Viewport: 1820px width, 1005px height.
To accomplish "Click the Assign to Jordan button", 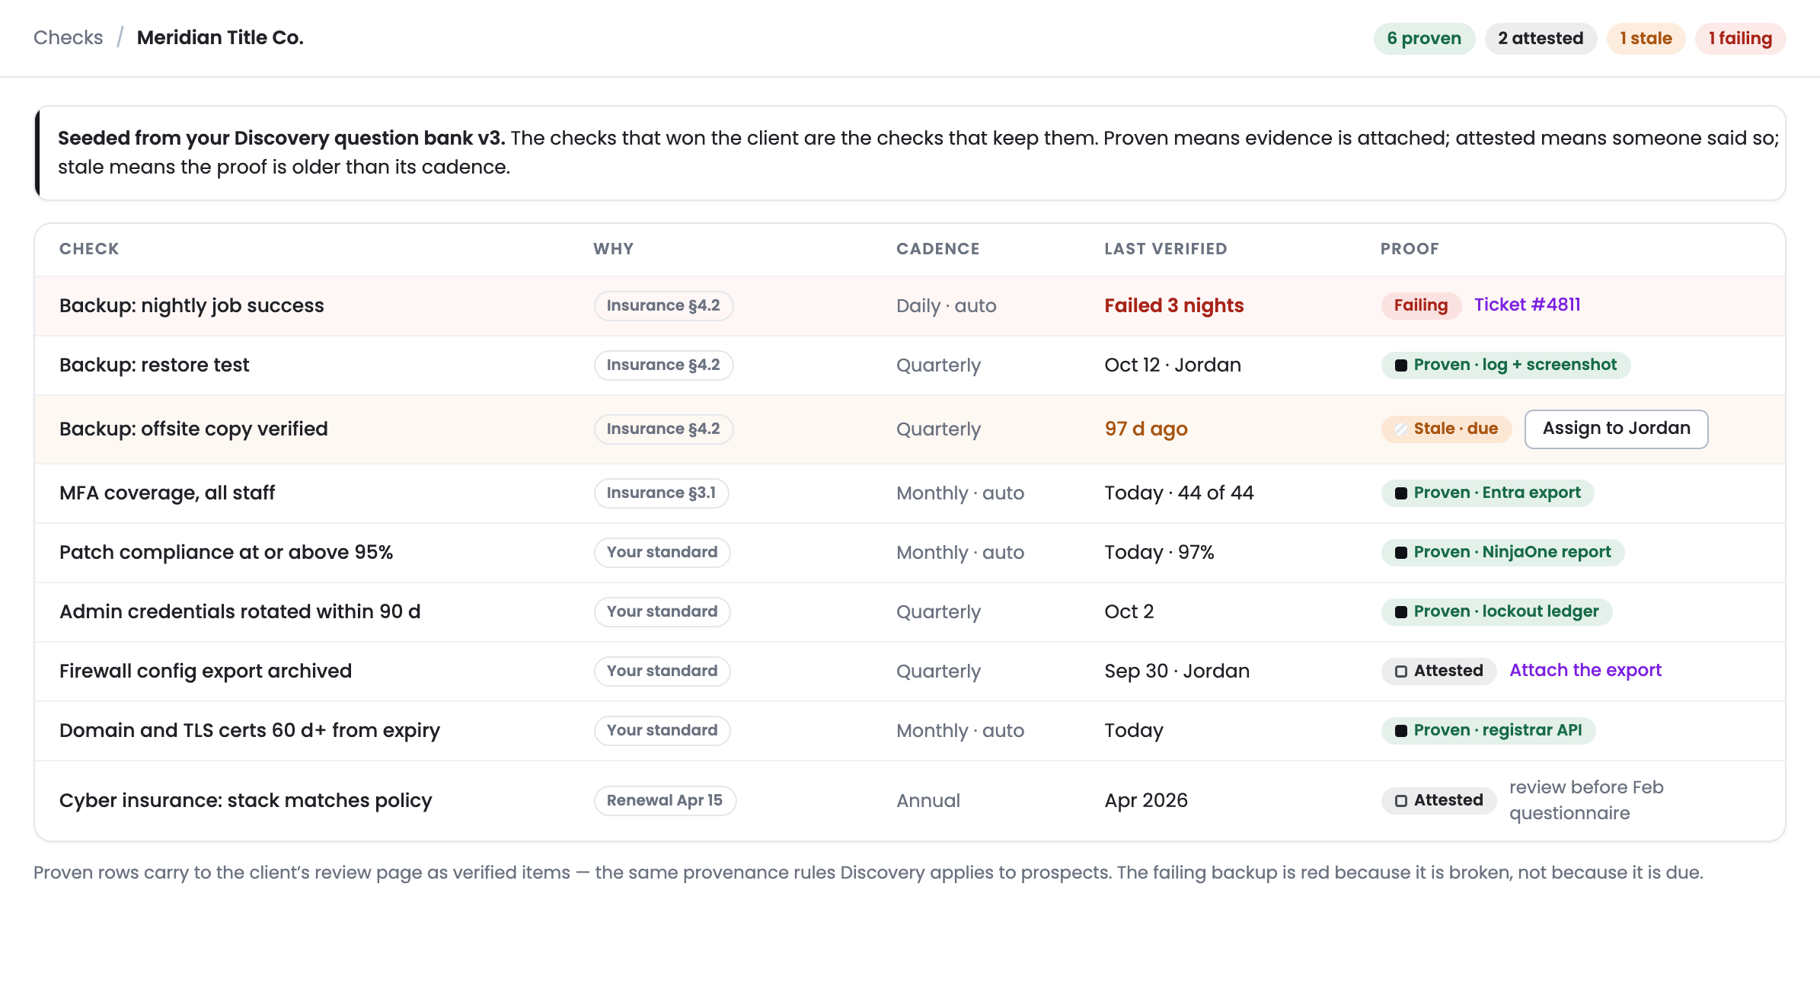I will point(1616,429).
